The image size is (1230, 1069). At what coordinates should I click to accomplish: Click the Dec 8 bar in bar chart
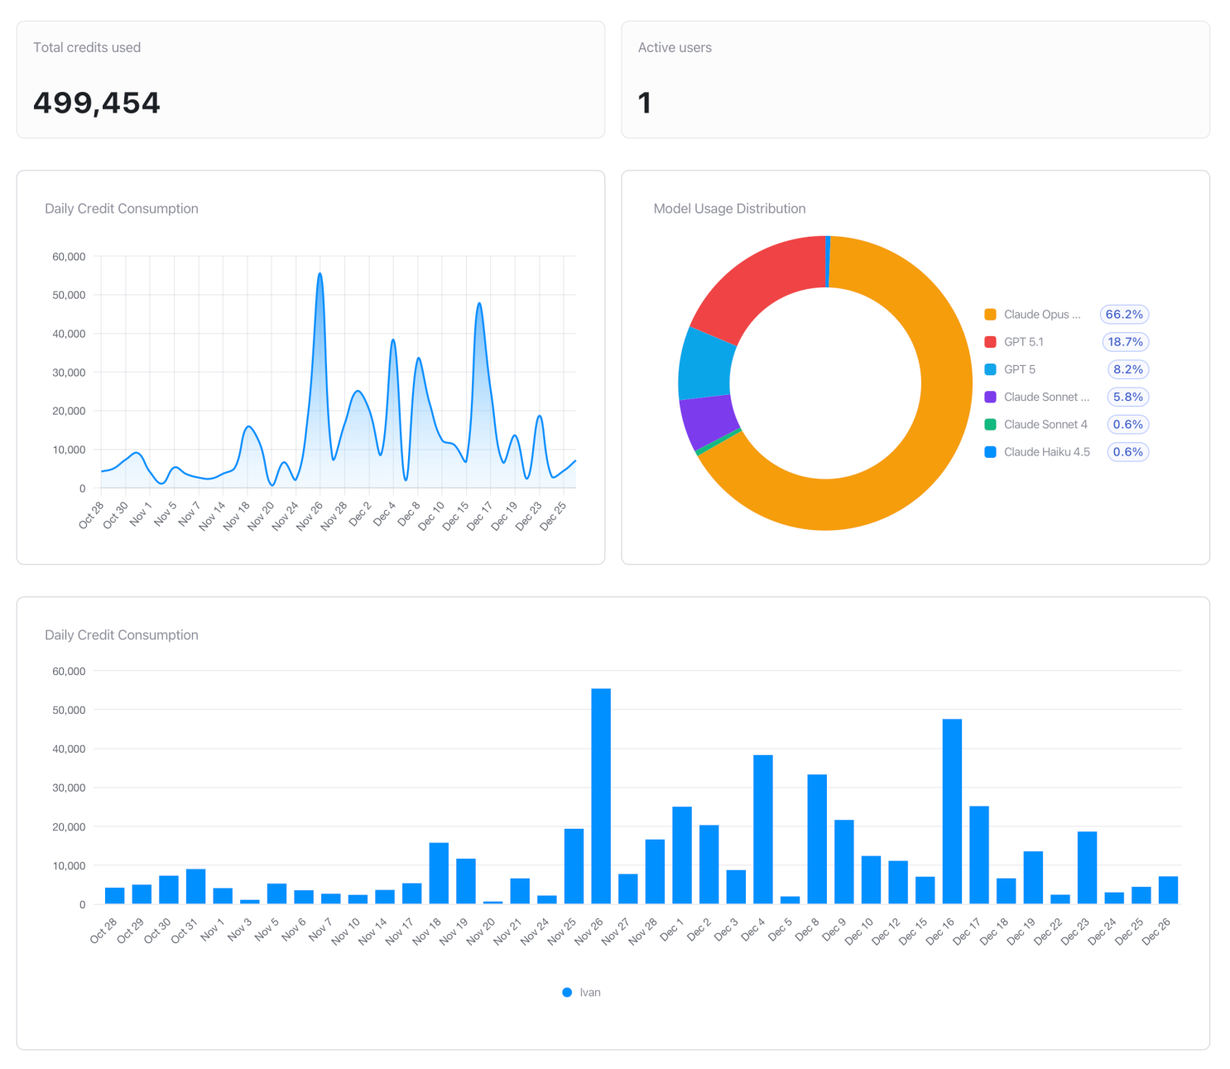click(817, 839)
